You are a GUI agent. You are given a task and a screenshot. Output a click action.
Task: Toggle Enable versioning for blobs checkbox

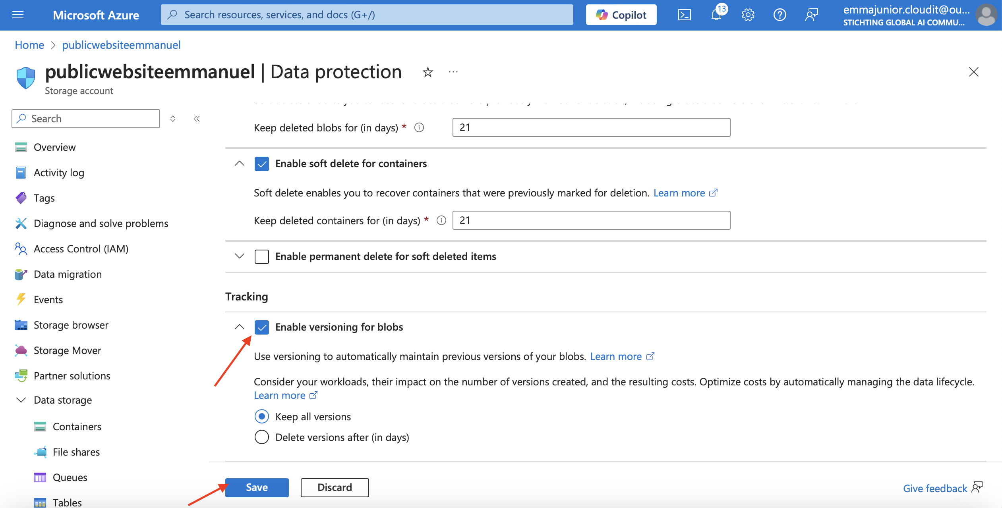(x=262, y=327)
